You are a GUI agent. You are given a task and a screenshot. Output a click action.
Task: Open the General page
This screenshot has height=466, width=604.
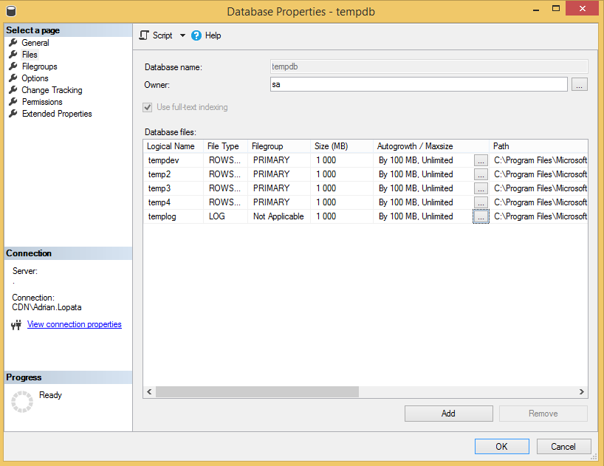35,43
